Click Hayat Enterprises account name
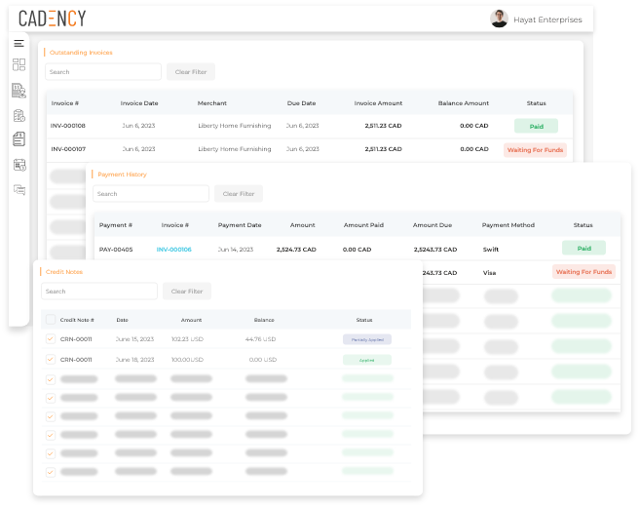640x508 pixels. point(547,20)
